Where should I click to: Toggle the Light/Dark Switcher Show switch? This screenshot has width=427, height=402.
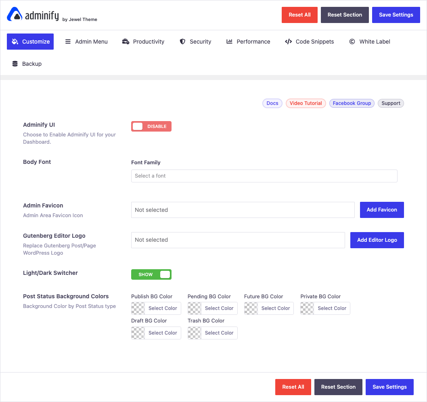[x=151, y=274]
